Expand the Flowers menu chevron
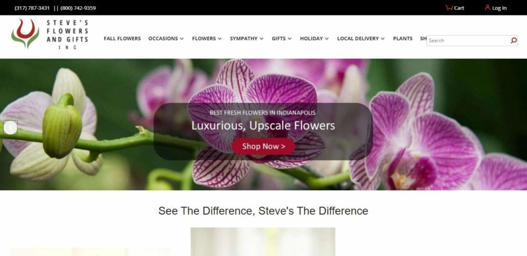The height and width of the screenshot is (256, 527). pyautogui.click(x=219, y=39)
